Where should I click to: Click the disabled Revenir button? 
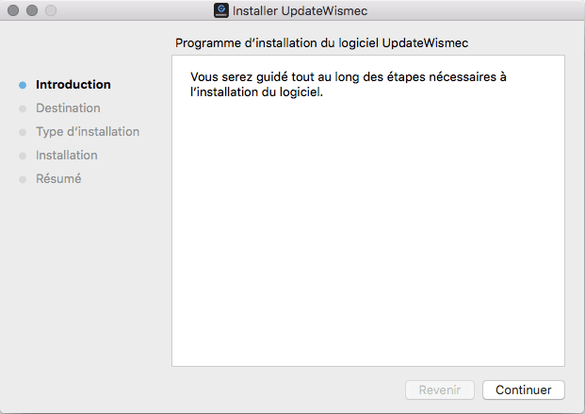click(x=440, y=389)
